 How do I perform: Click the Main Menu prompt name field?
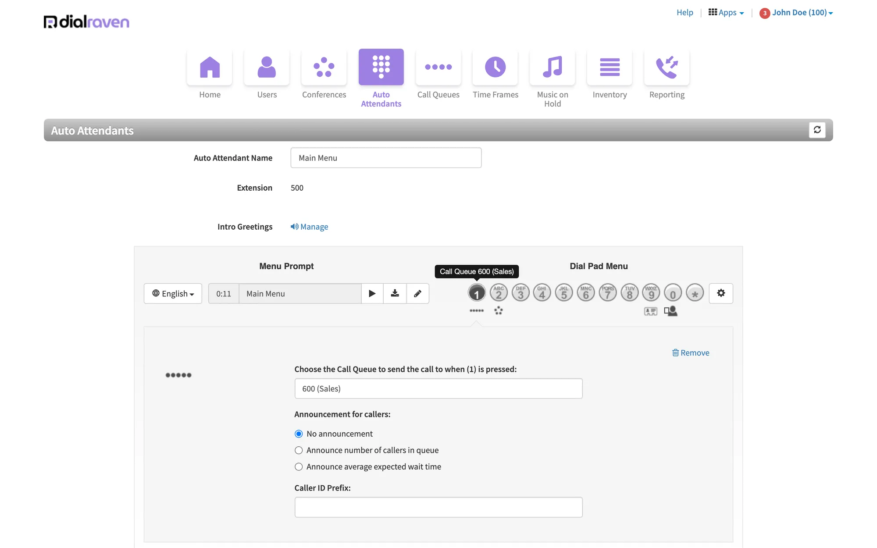tap(300, 293)
